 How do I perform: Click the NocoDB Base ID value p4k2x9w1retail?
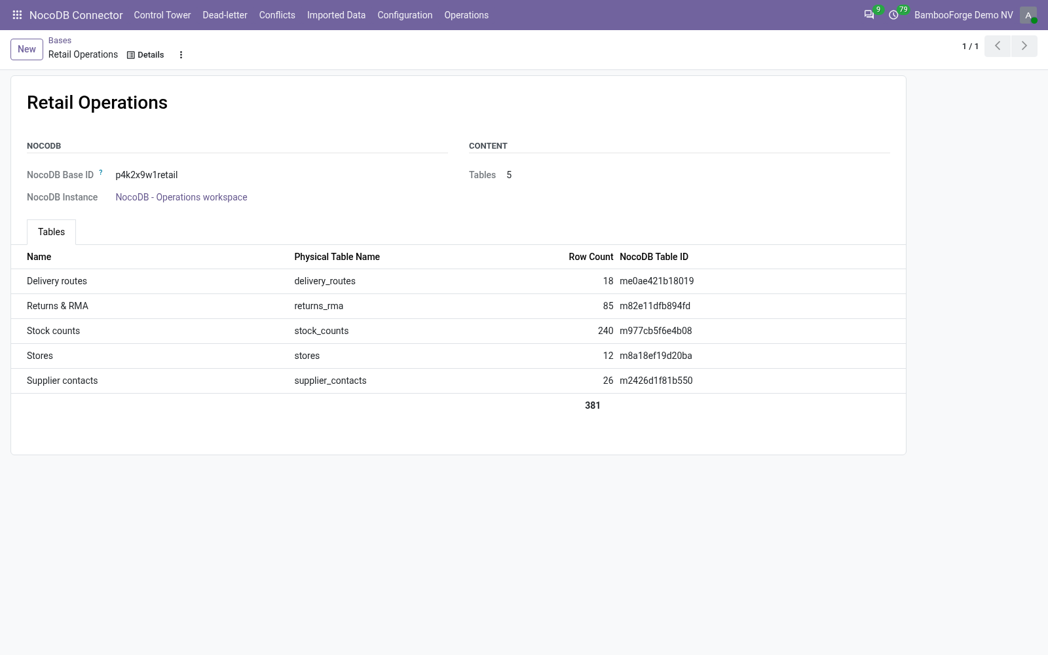(147, 175)
